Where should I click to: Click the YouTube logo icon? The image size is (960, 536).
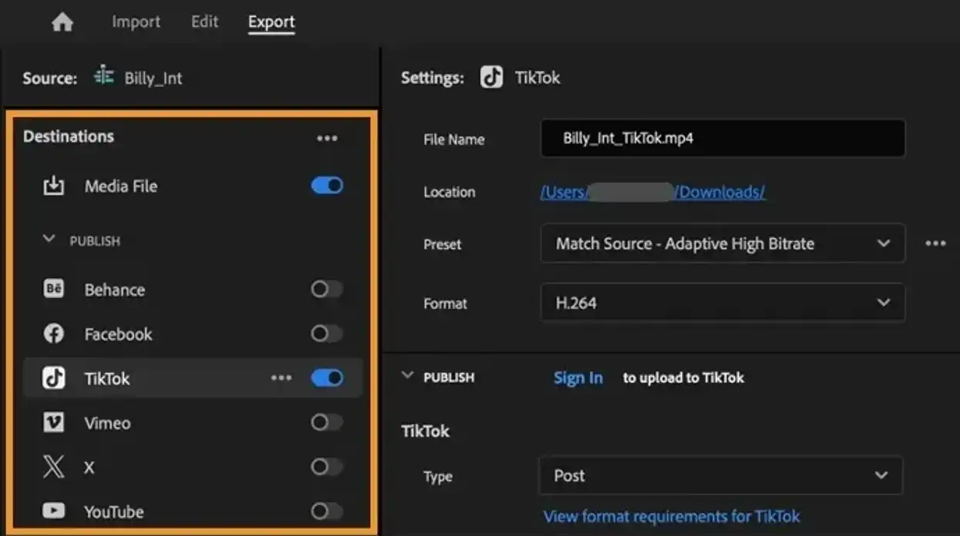click(x=53, y=511)
